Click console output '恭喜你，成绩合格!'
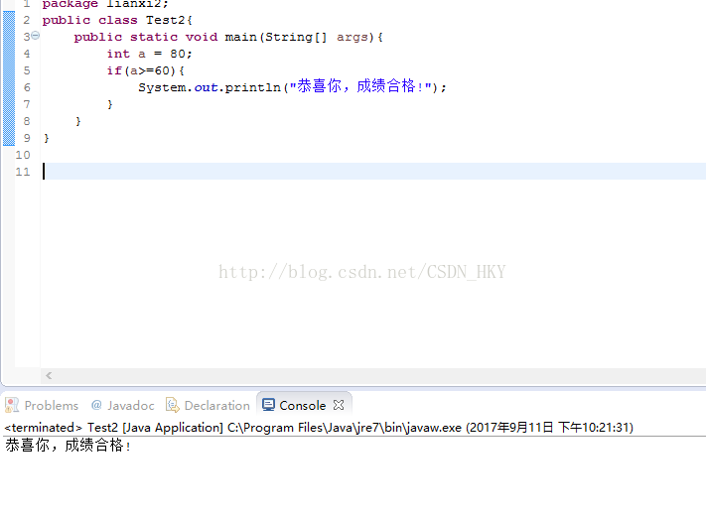Viewport: 706px width, 522px height. (68, 446)
